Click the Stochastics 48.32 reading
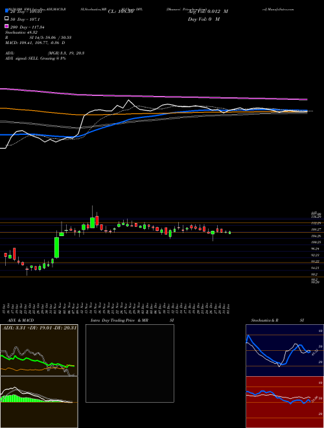324x428 pixels. click(x=21, y=32)
